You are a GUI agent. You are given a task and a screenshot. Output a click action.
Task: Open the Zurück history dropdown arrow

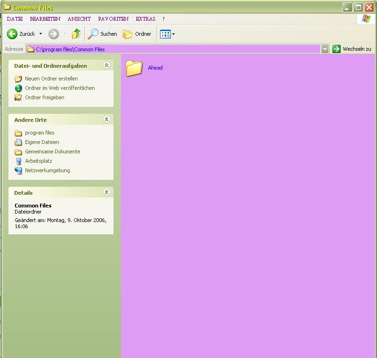click(40, 34)
